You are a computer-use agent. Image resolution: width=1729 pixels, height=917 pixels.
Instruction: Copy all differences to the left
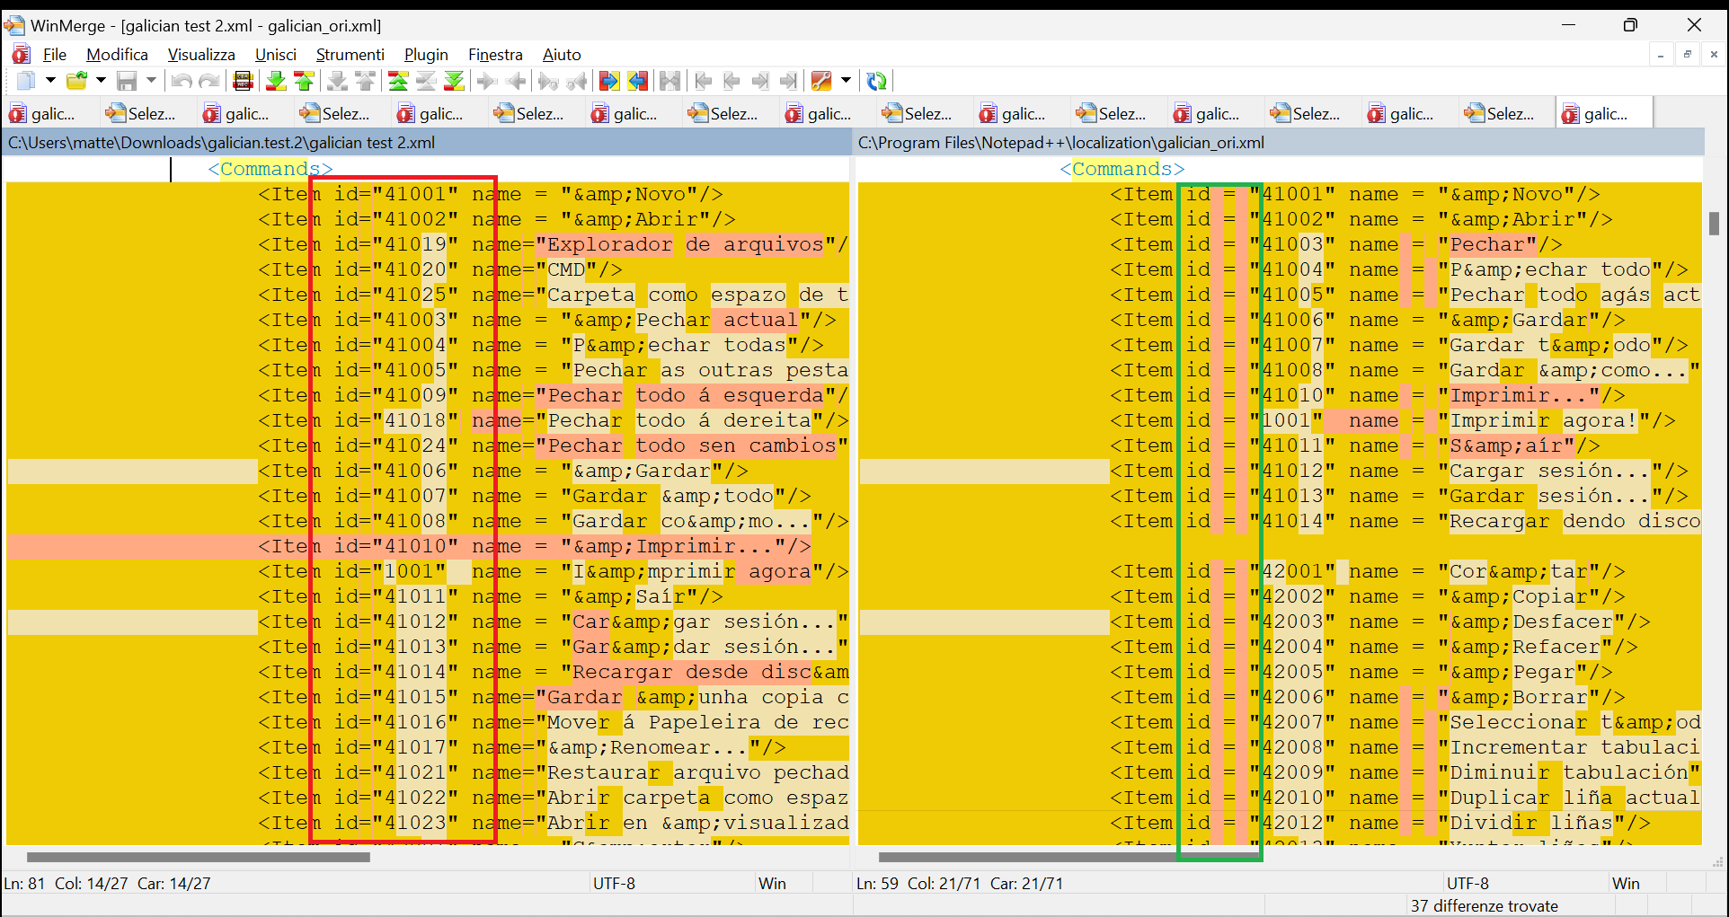click(638, 81)
